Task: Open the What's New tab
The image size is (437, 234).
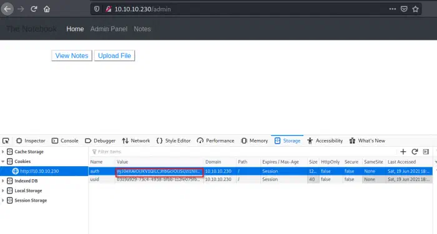Action: pyautogui.click(x=367, y=141)
